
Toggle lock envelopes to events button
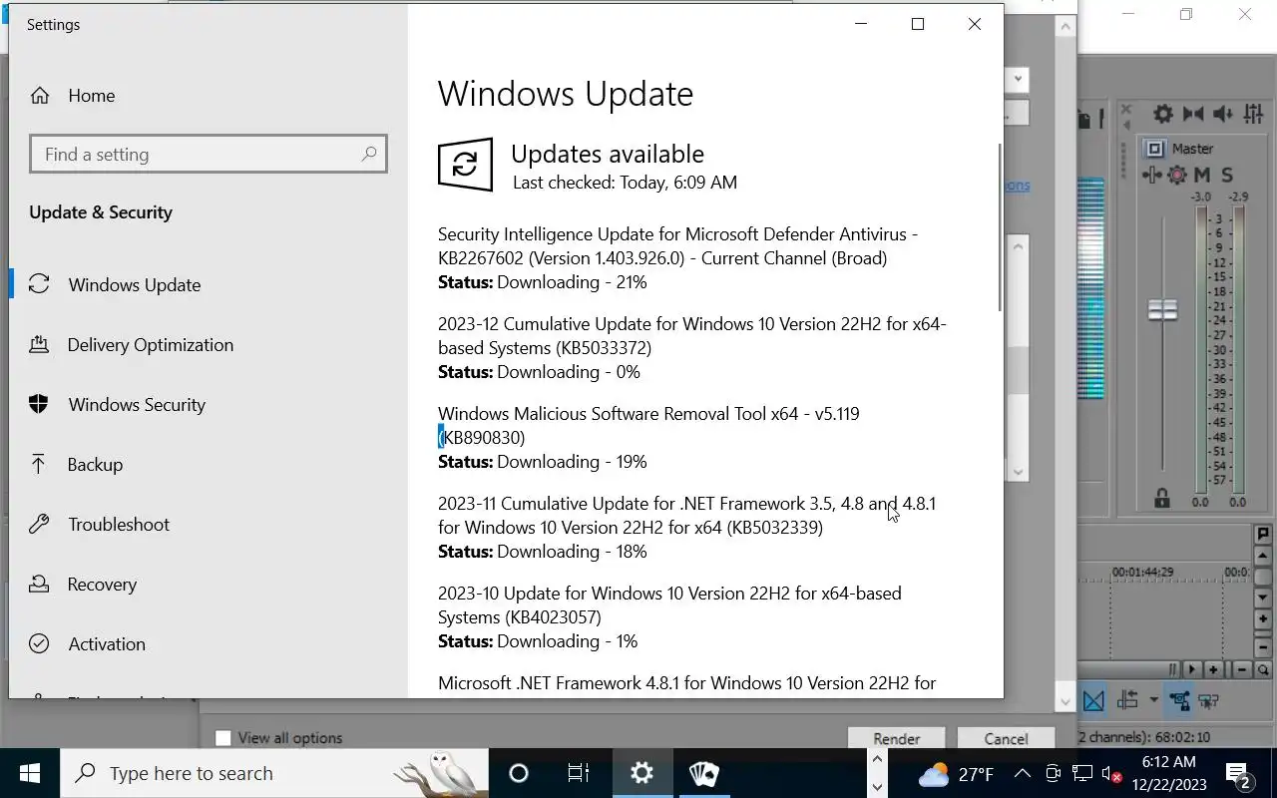(1180, 700)
